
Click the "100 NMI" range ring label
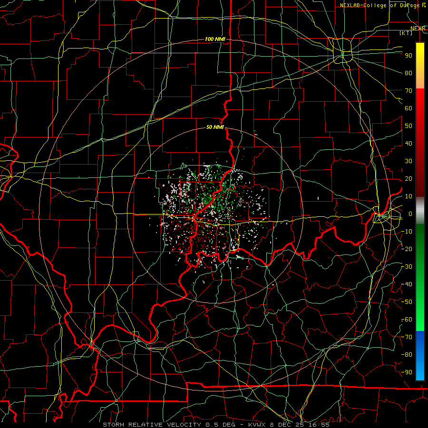click(x=215, y=39)
